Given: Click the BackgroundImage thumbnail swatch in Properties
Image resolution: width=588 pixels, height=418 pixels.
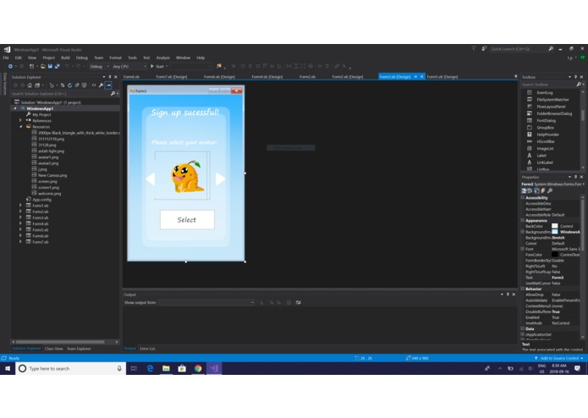Looking at the screenshot, I should tap(555, 232).
